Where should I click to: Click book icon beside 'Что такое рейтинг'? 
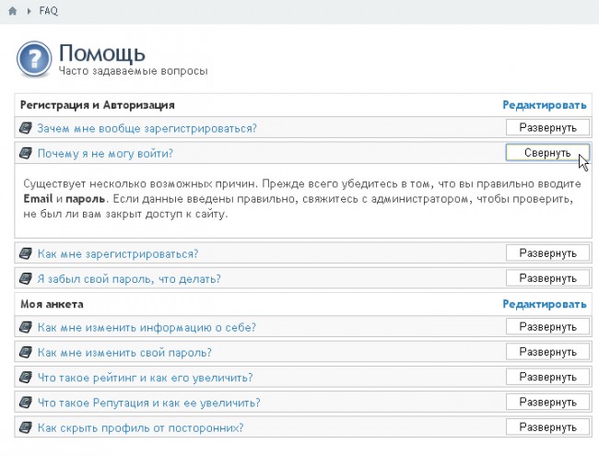pyautogui.click(x=26, y=378)
